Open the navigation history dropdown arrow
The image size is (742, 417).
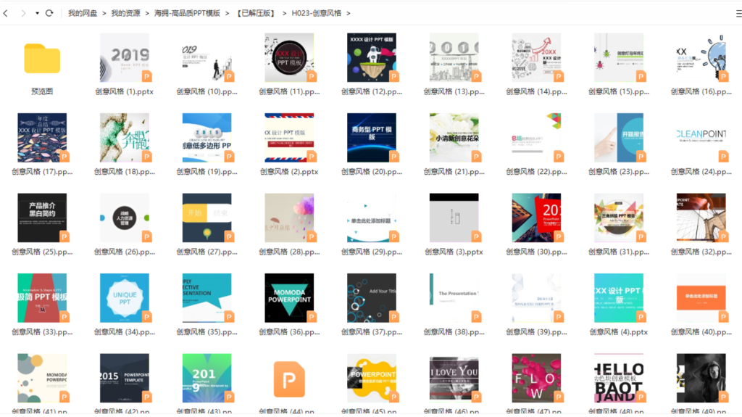tap(36, 13)
